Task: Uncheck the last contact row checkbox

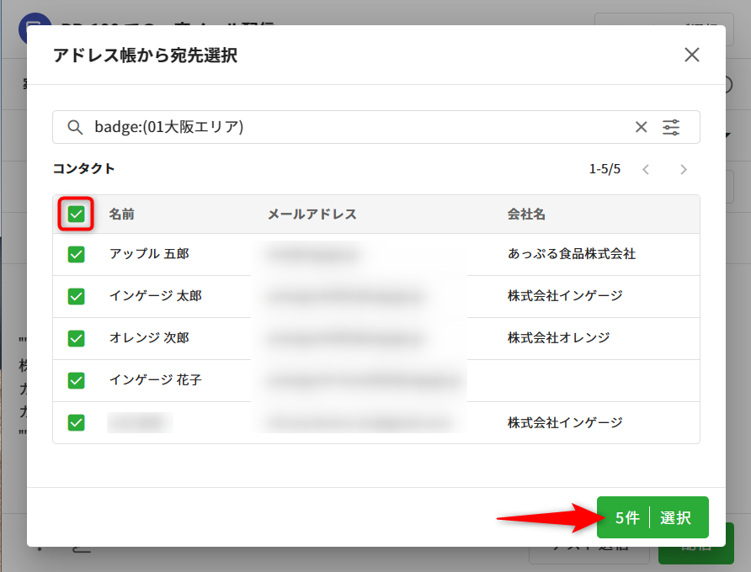Action: coord(77,422)
